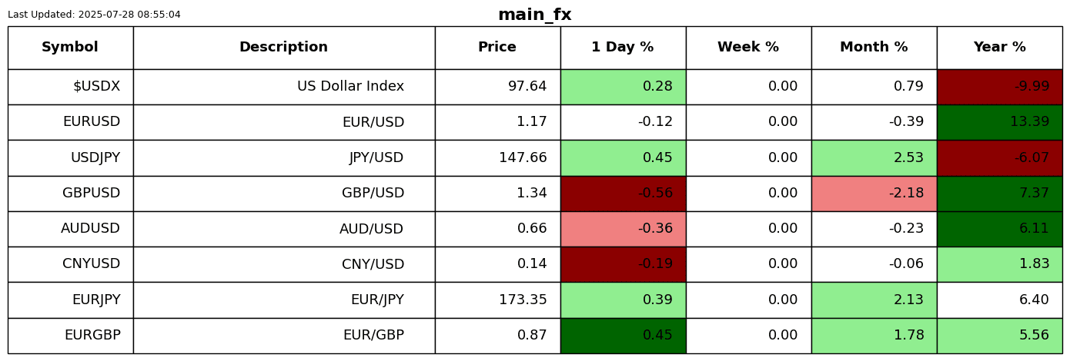
Task: Click the light green 2.53 Month % cell
Action: (x=874, y=158)
